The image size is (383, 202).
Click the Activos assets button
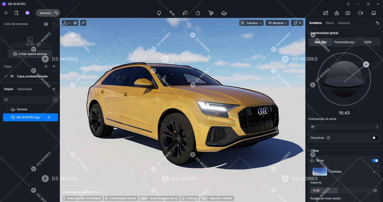[x=48, y=13]
